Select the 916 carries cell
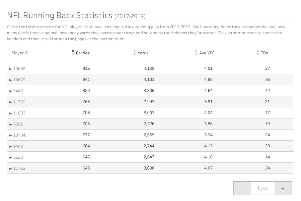 pos(86,68)
